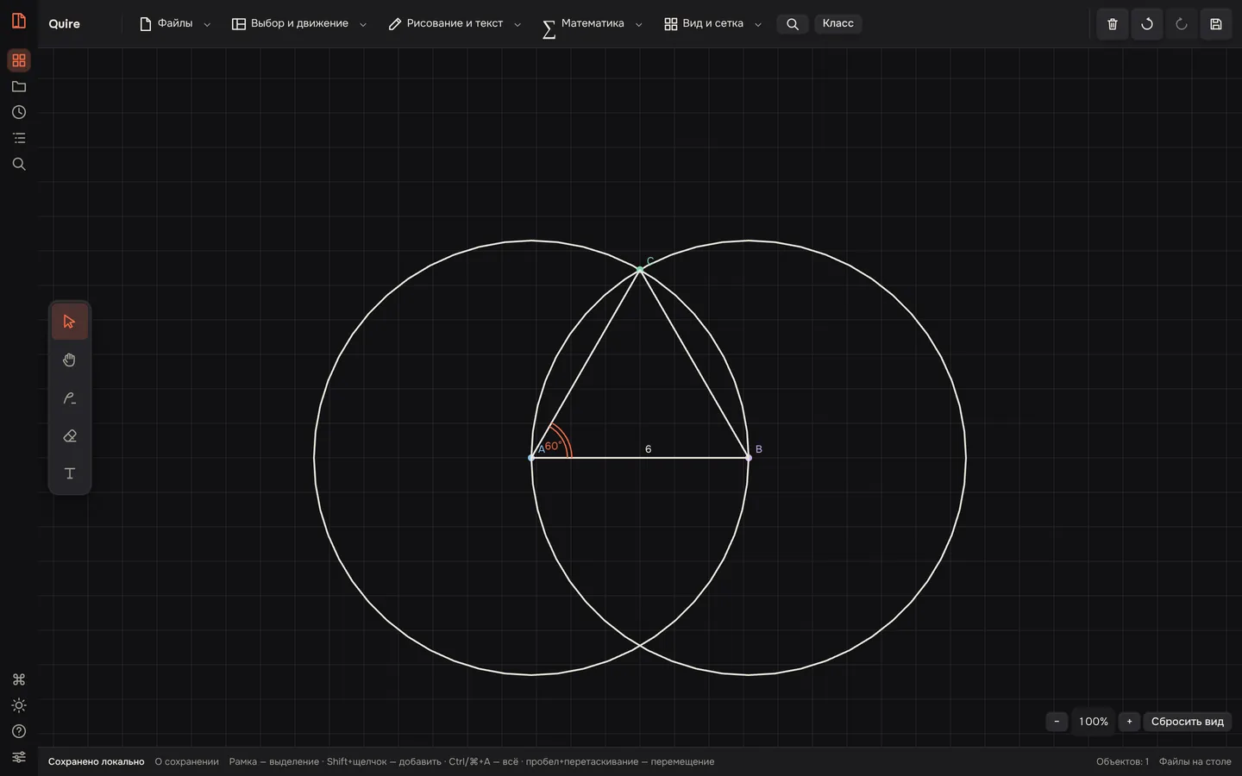
Task: Open the Рисование и текст menu
Action: point(455,24)
